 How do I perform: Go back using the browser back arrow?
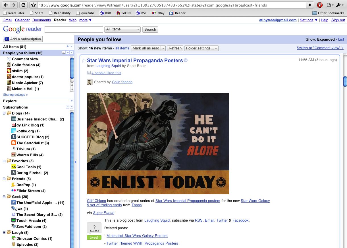(x=6, y=5)
